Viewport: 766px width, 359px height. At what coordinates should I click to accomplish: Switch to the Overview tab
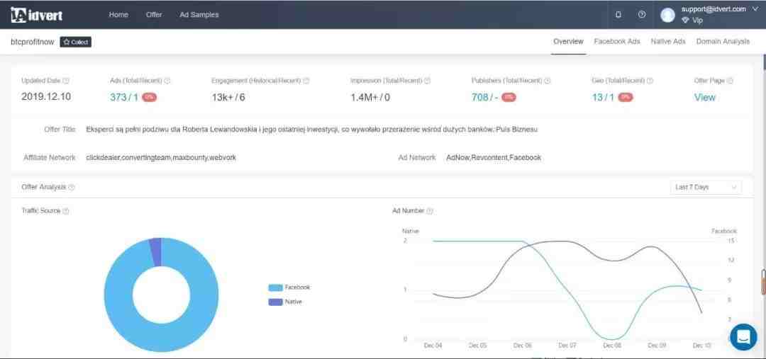pos(568,42)
